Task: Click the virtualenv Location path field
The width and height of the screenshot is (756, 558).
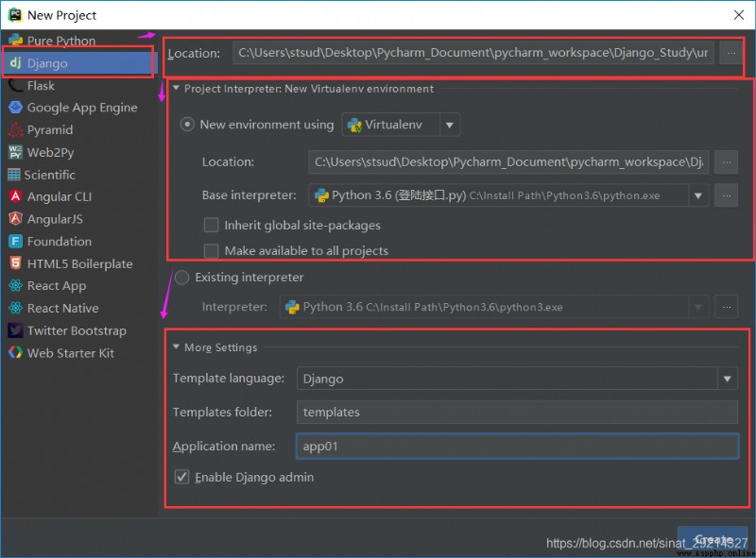Action: coord(508,161)
